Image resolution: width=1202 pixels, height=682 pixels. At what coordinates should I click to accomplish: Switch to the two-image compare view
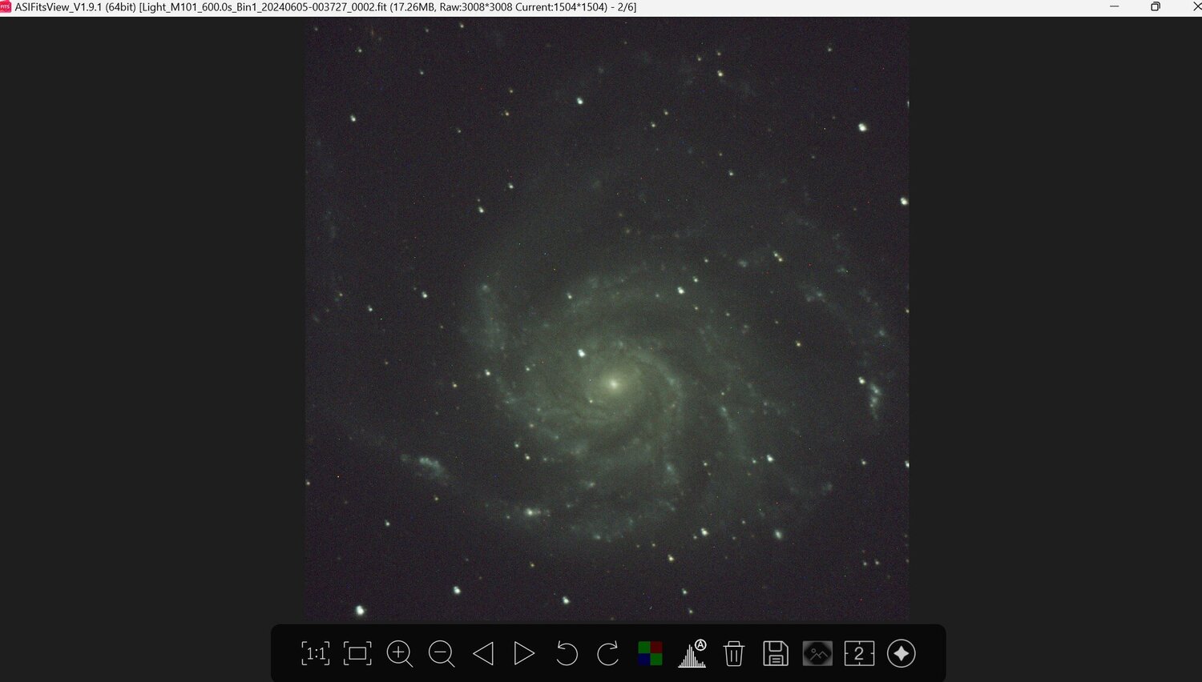pos(858,654)
